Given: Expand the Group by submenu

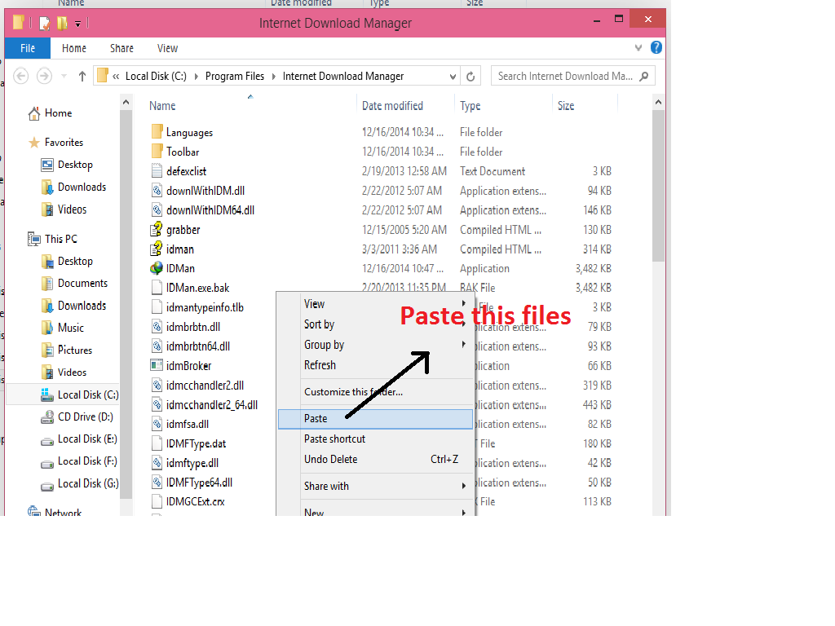Looking at the screenshot, I should 375,345.
